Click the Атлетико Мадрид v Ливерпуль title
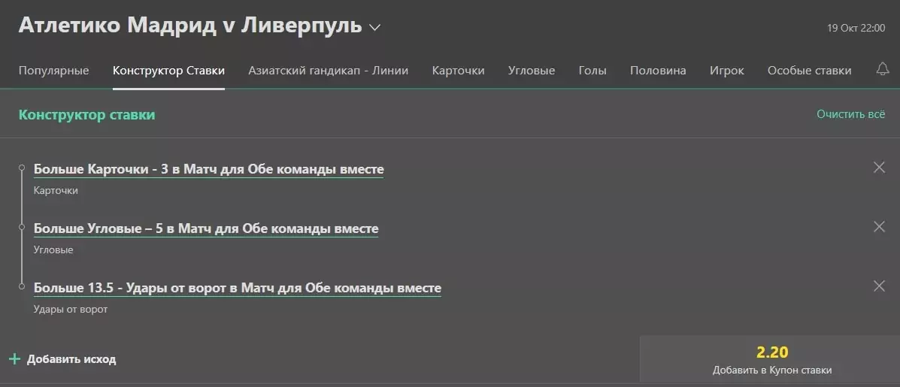The image size is (900, 387). pos(190,26)
